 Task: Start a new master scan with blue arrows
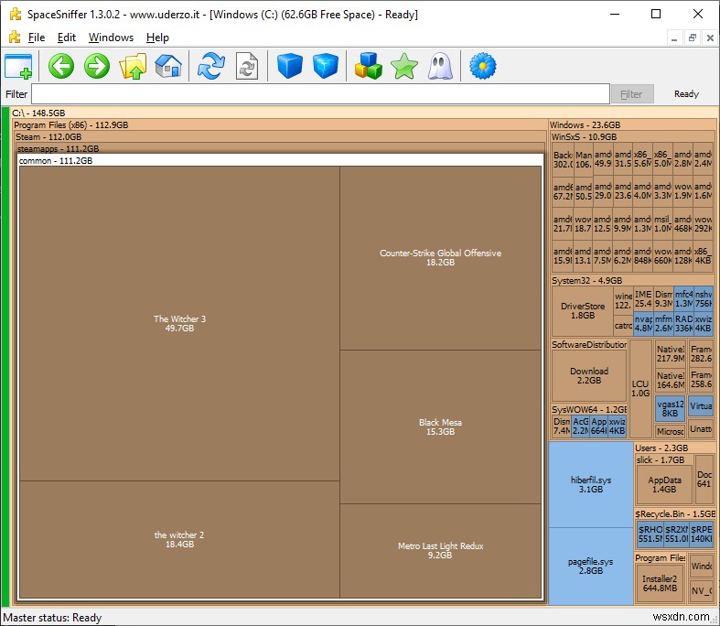pos(211,66)
